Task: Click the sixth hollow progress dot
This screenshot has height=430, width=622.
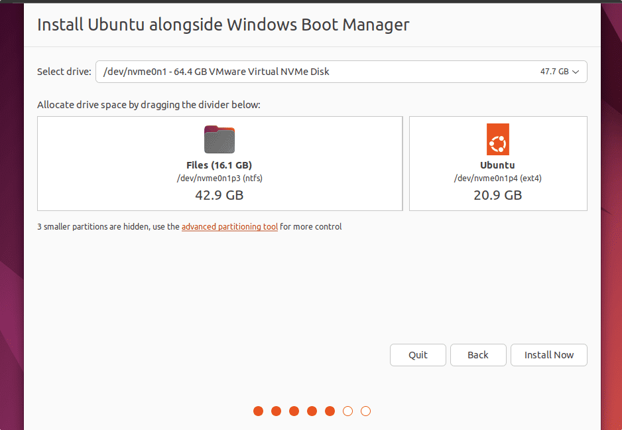Action: 347,411
